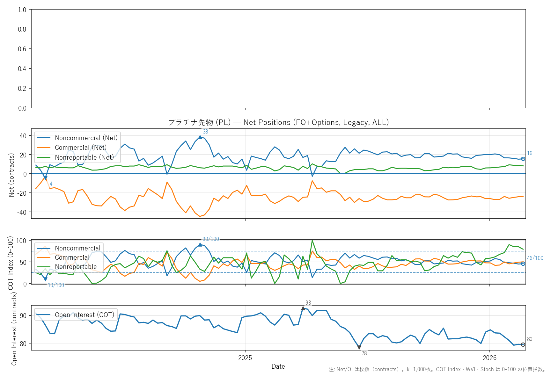Click the blue Noncommercial (Net) legend line
This screenshot has width=551, height=376.
point(44,138)
